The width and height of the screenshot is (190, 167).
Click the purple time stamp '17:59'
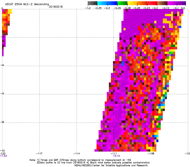click(3, 156)
